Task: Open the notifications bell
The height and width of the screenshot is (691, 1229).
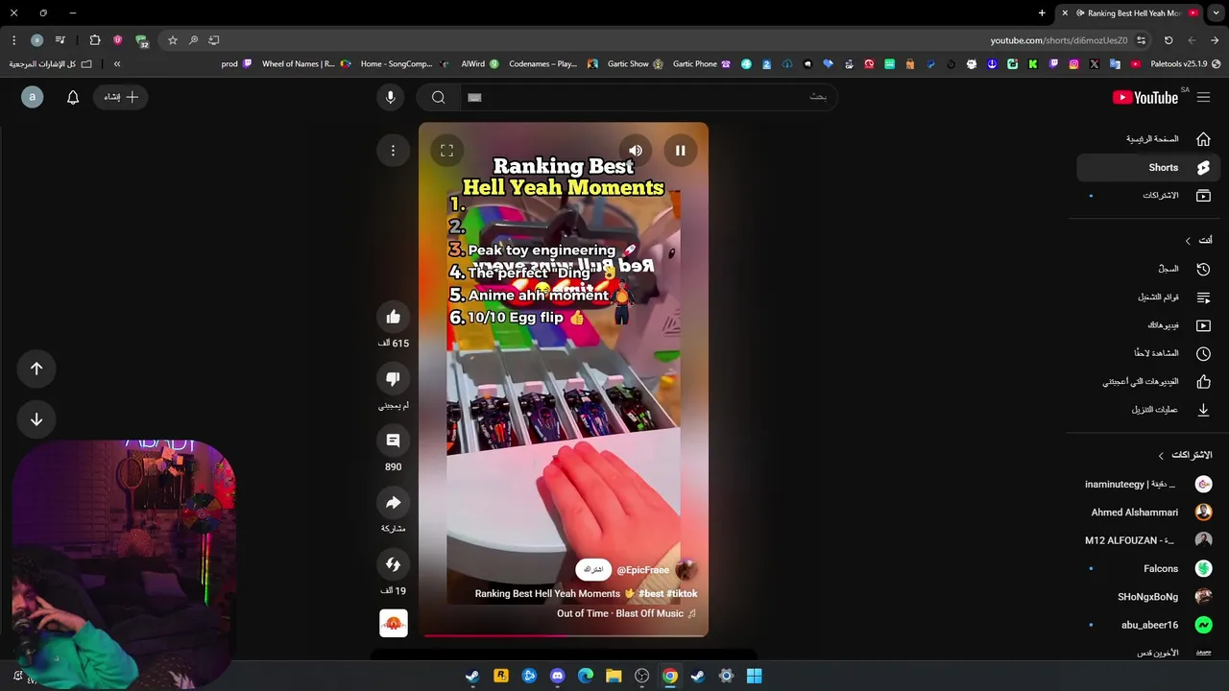Action: [73, 97]
